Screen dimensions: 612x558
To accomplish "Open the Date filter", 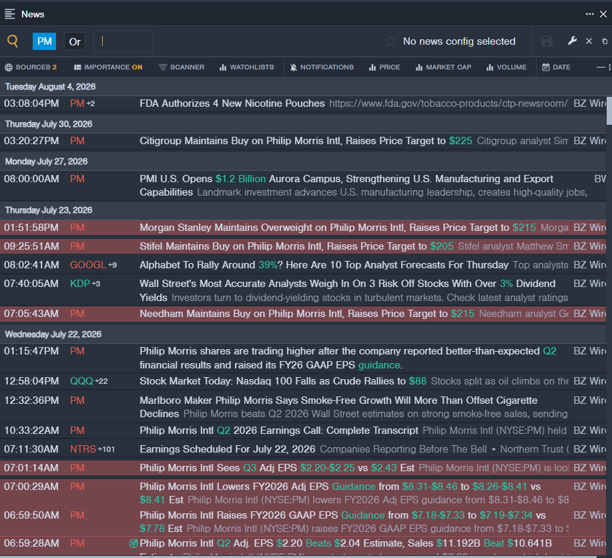I will 556,67.
